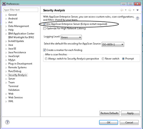Toggle Create a marker for each finding
143x129 pixels.
coord(45,50)
